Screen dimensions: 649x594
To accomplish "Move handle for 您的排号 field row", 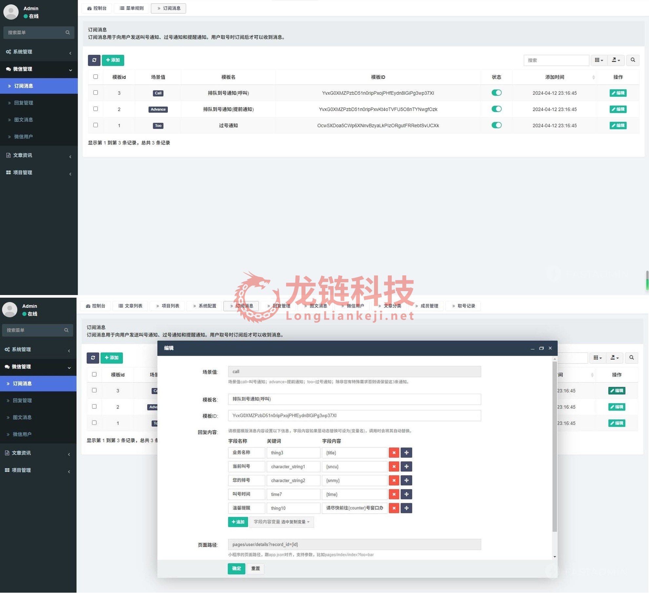I will (406, 480).
